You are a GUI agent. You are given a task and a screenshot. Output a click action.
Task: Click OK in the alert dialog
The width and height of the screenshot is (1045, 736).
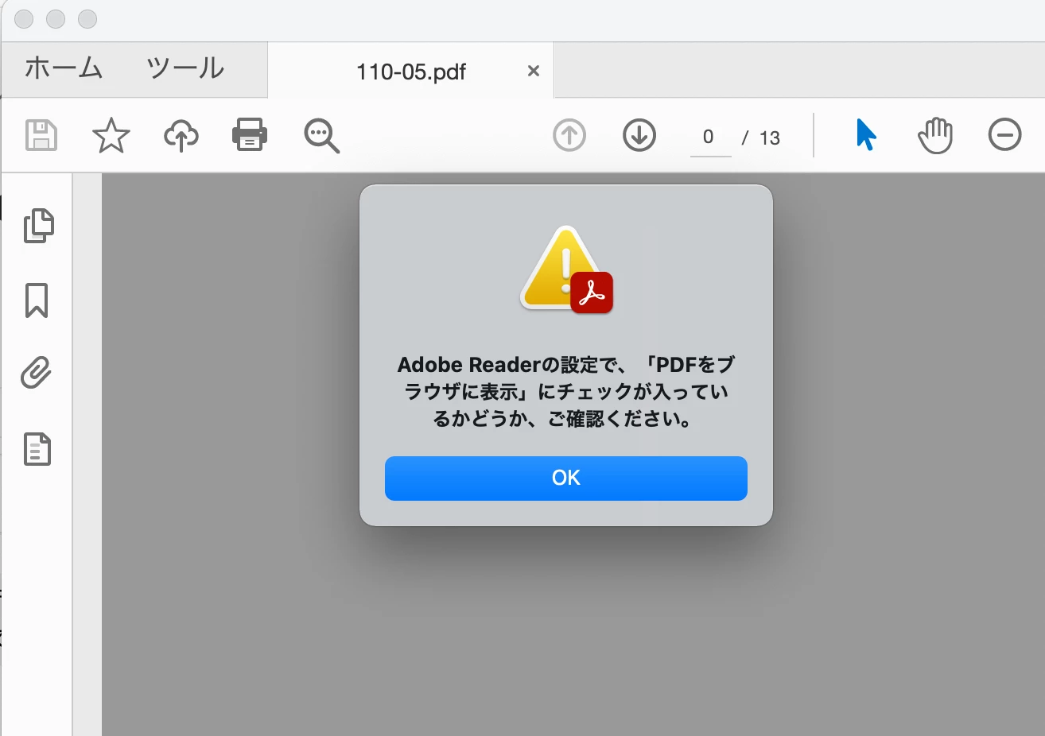566,478
